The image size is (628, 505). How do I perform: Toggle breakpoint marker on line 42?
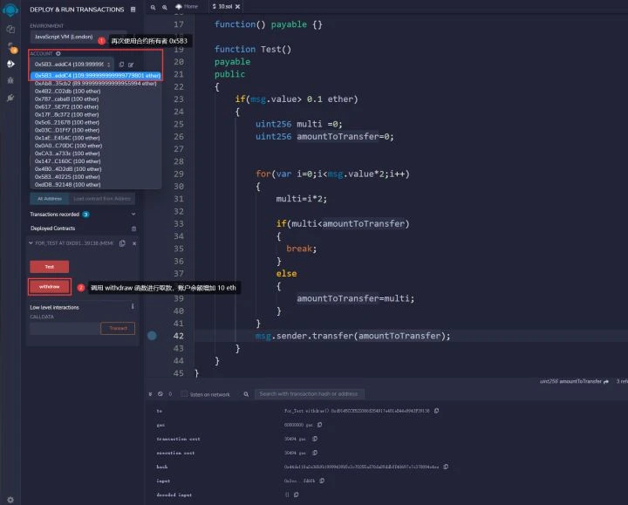152,336
